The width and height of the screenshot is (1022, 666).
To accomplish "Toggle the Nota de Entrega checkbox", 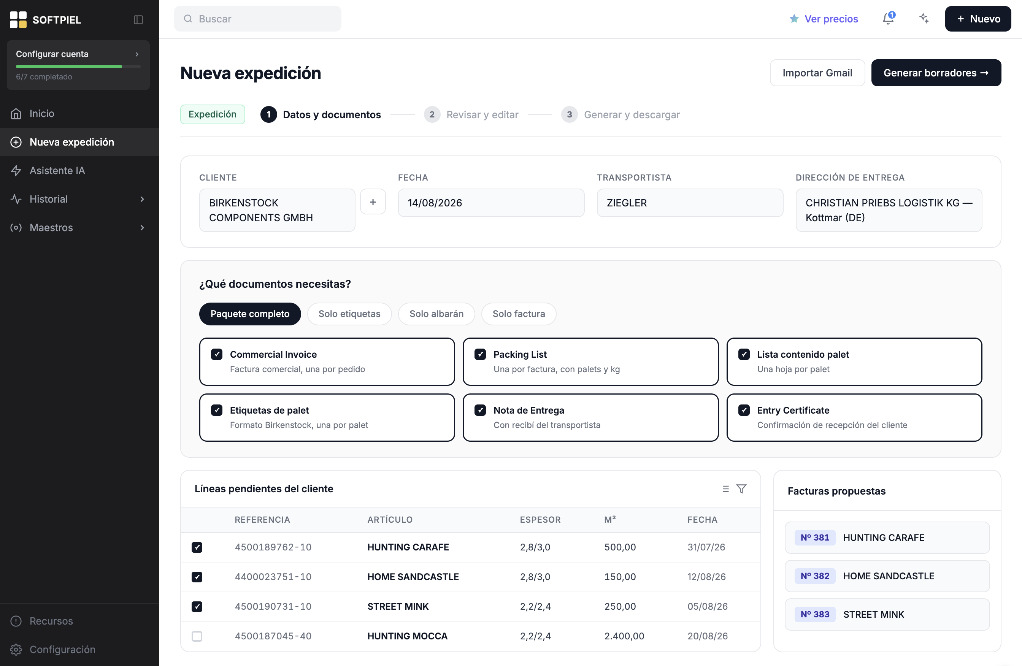I will point(480,410).
